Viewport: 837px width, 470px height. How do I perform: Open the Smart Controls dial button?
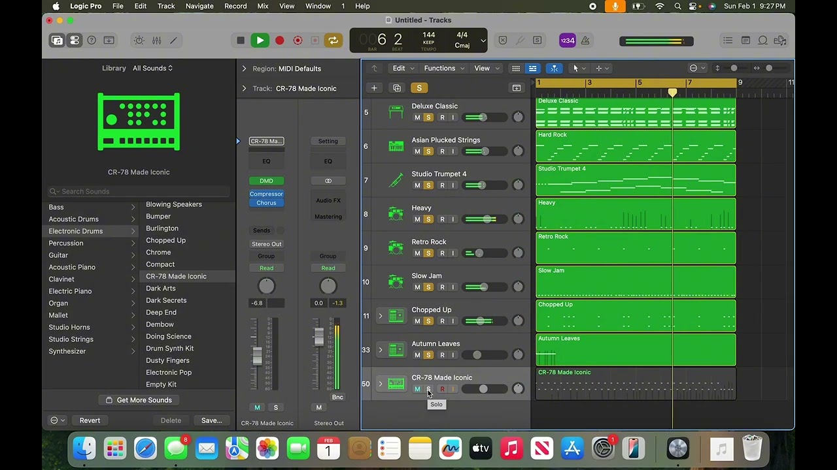tap(139, 40)
